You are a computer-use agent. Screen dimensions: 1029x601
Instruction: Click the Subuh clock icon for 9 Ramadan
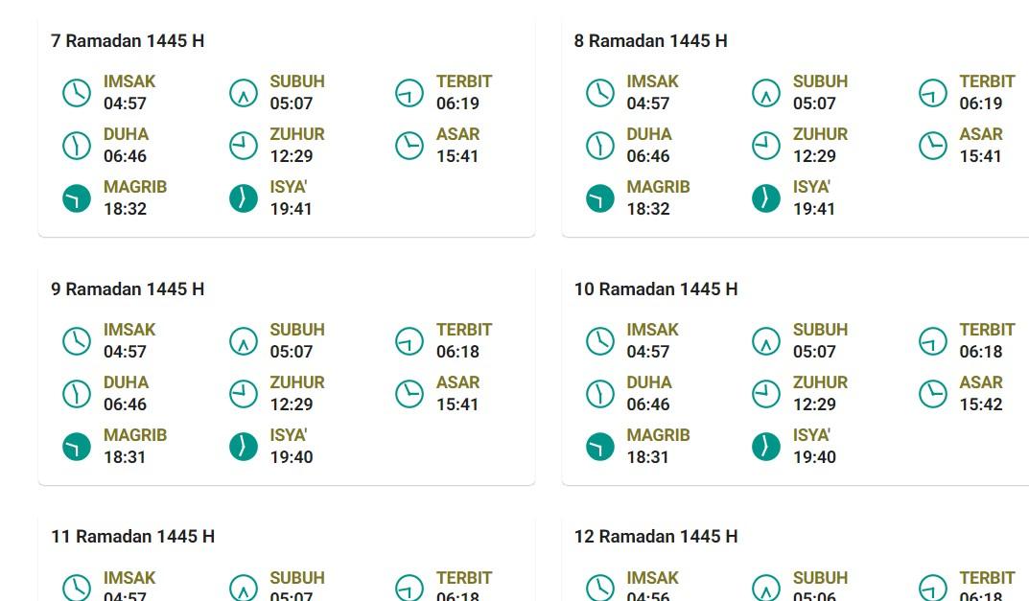[x=244, y=341]
